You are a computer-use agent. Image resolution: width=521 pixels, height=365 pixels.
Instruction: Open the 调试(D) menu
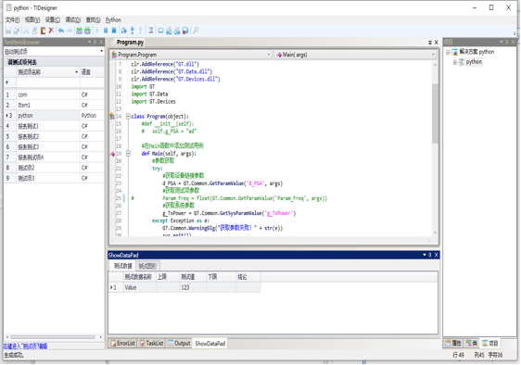[72, 20]
